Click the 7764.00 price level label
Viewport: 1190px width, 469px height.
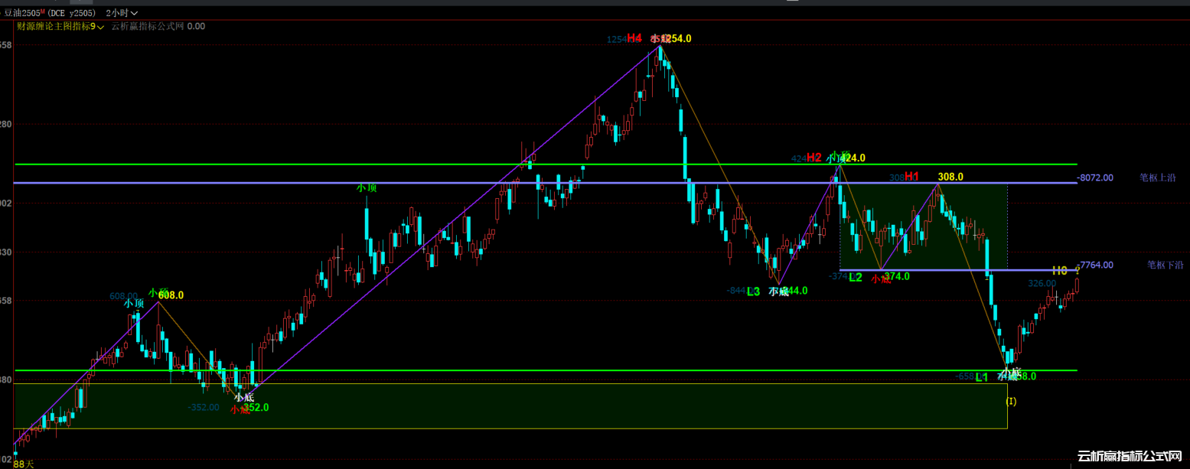pyautogui.click(x=1095, y=265)
